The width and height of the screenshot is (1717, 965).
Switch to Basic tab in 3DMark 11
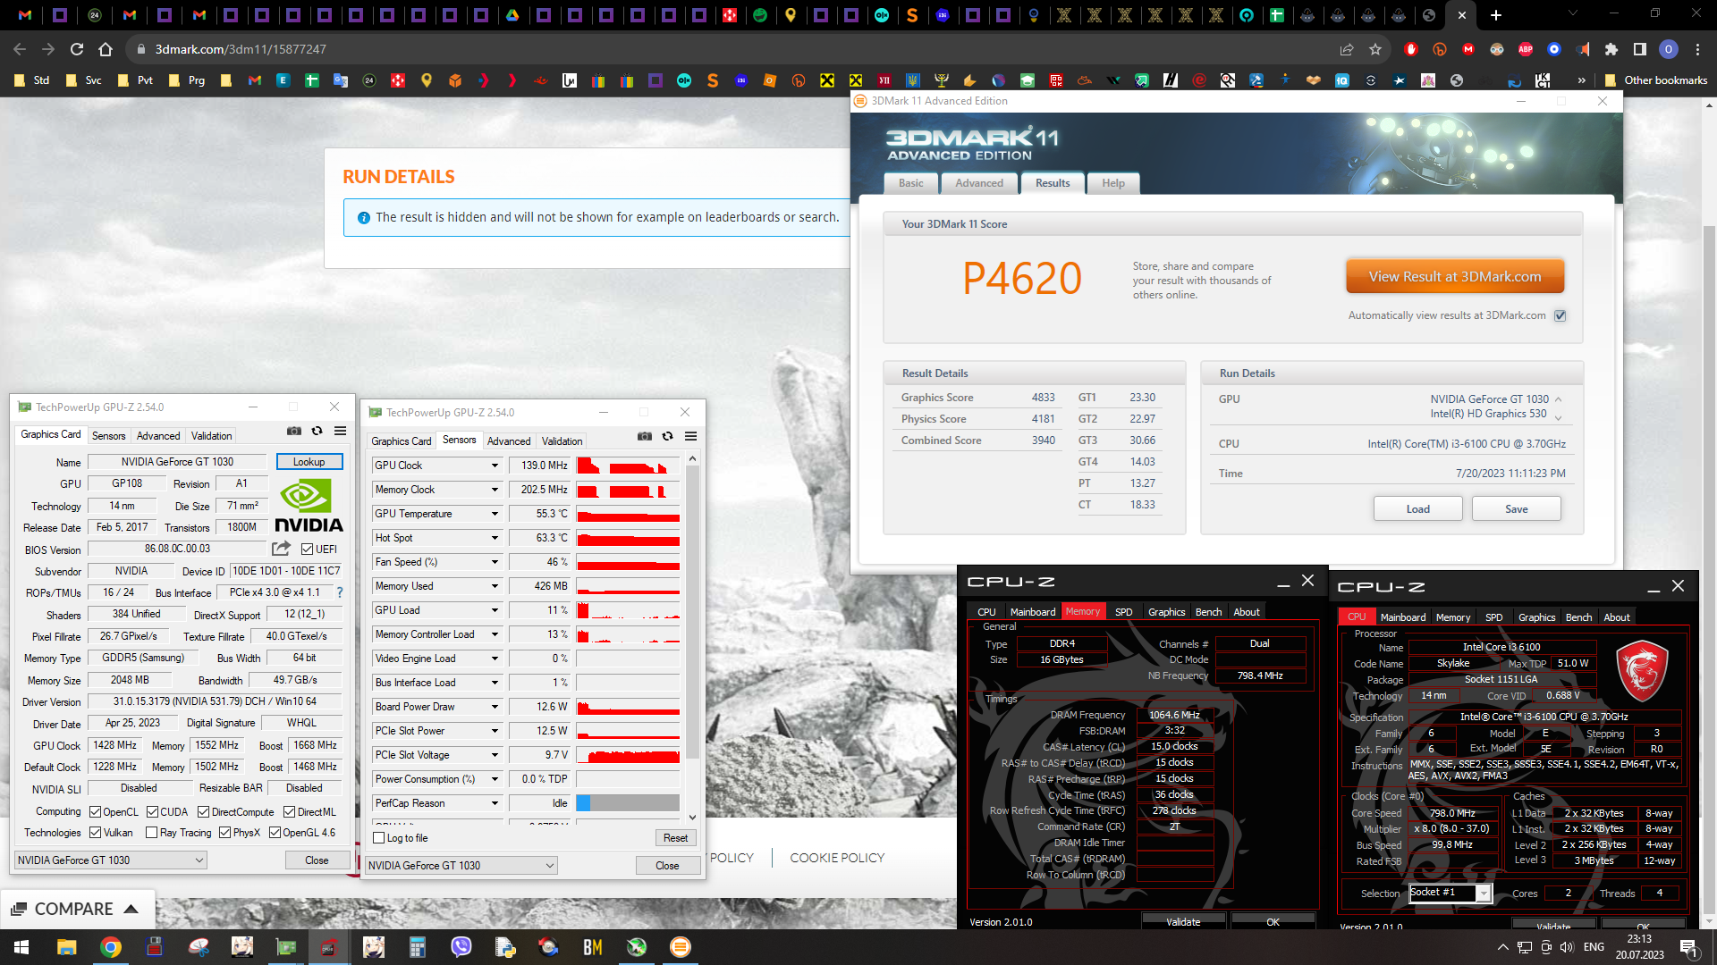tap(911, 183)
